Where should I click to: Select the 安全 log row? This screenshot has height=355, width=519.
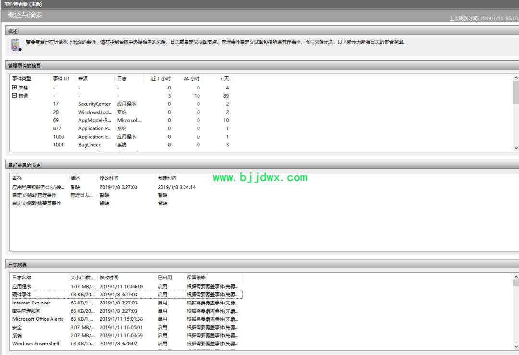point(127,327)
